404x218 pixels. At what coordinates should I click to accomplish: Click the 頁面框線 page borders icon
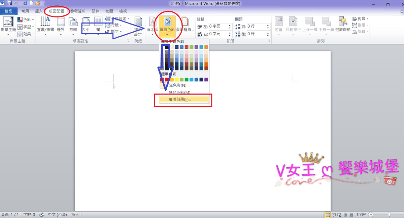point(185,24)
